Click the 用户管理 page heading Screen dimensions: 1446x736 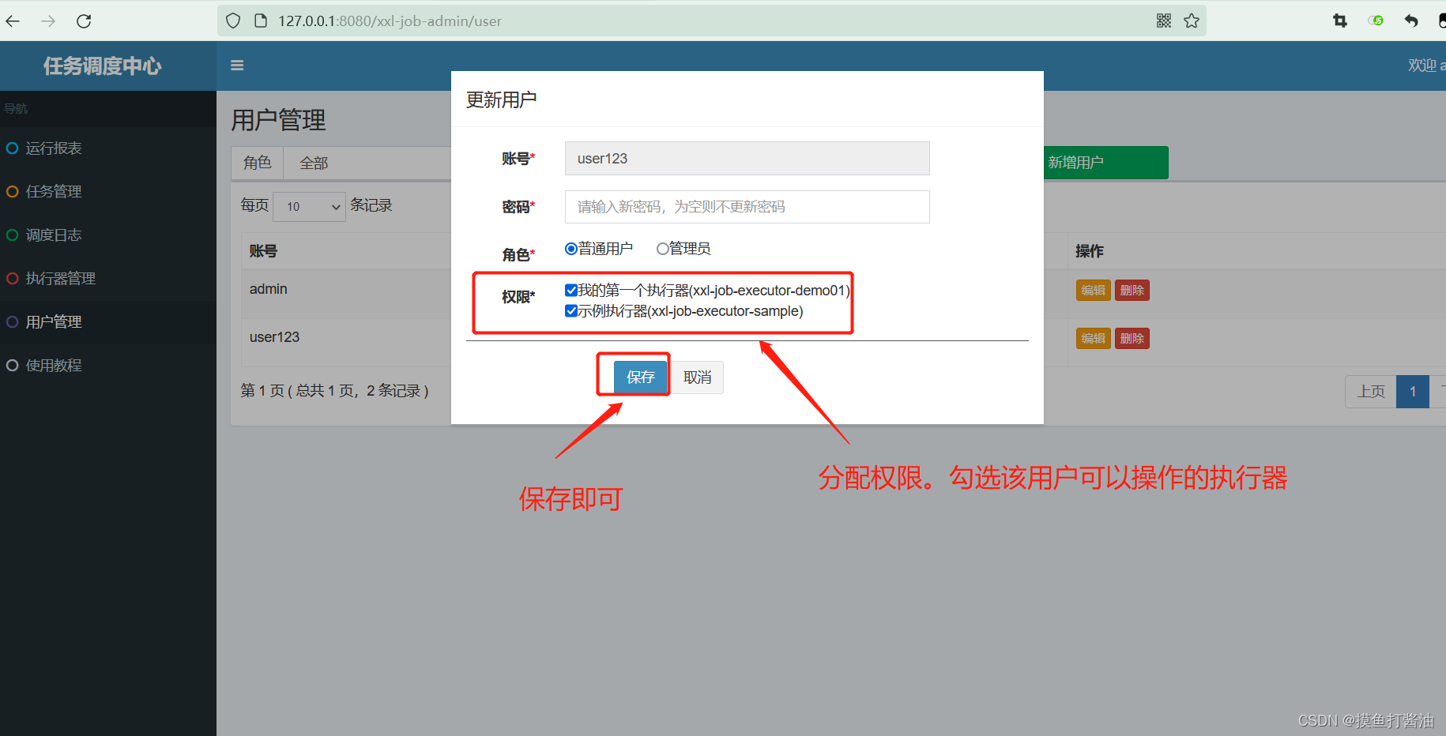click(x=278, y=120)
